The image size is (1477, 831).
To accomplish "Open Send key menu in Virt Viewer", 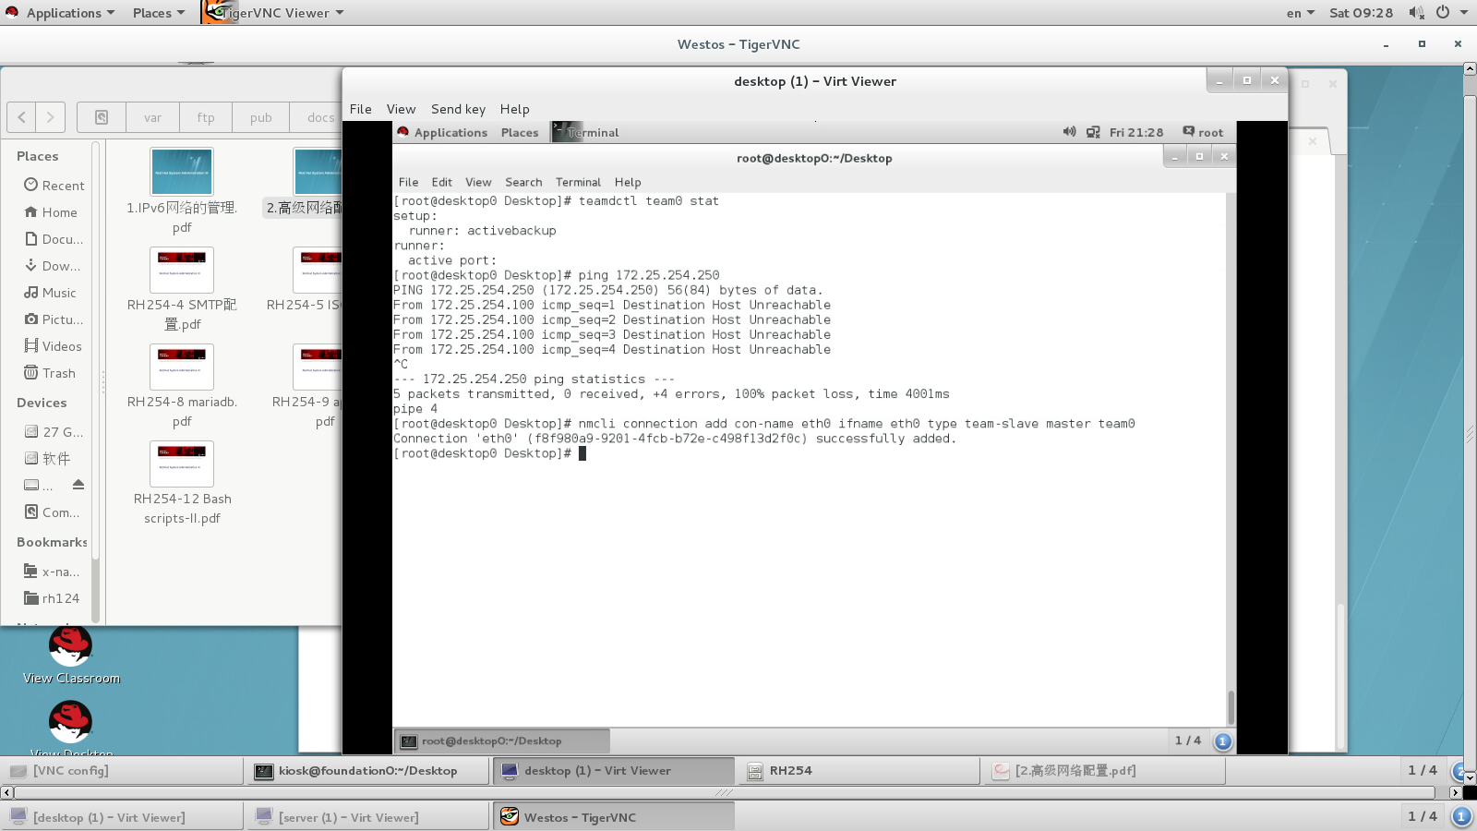I will click(x=458, y=109).
